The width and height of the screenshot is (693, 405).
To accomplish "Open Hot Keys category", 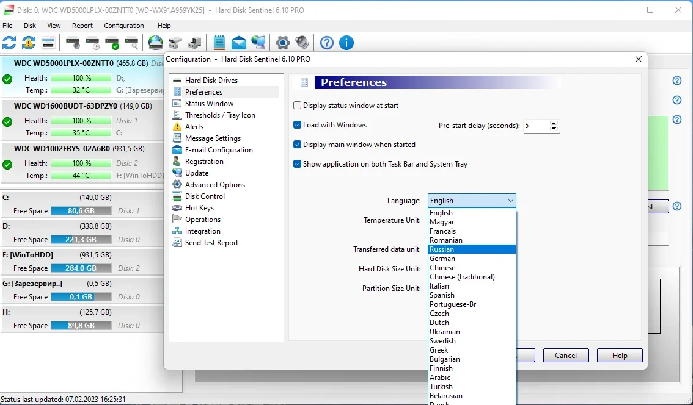I will pyautogui.click(x=199, y=208).
